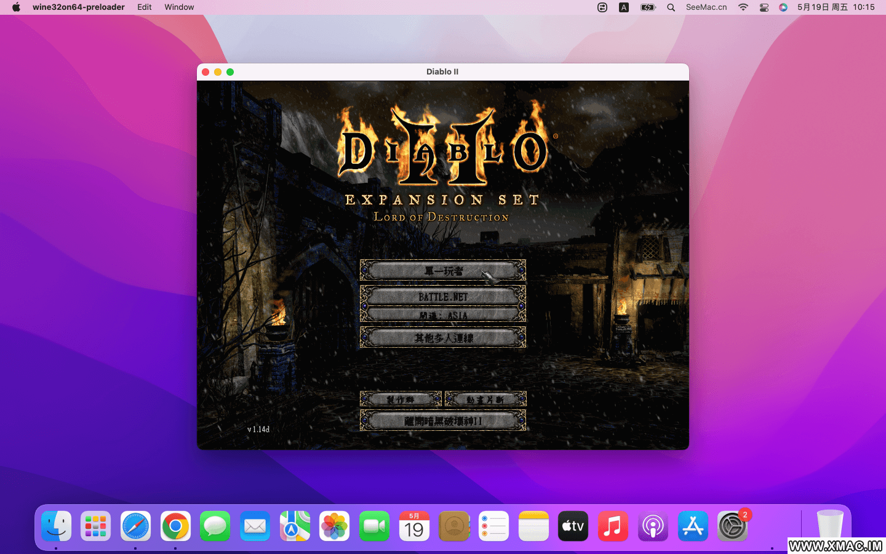This screenshot has width=886, height=554.
Task: Open Messages from the Dock
Action: pyautogui.click(x=215, y=526)
